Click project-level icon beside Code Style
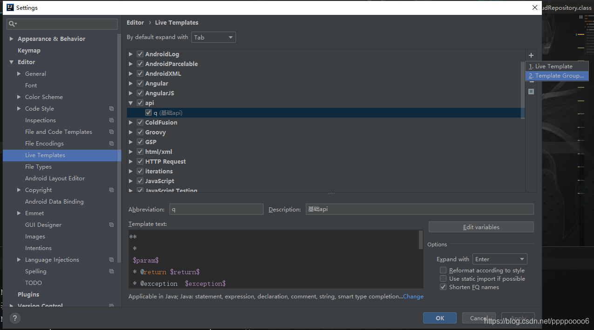The height and width of the screenshot is (330, 594). point(111,109)
